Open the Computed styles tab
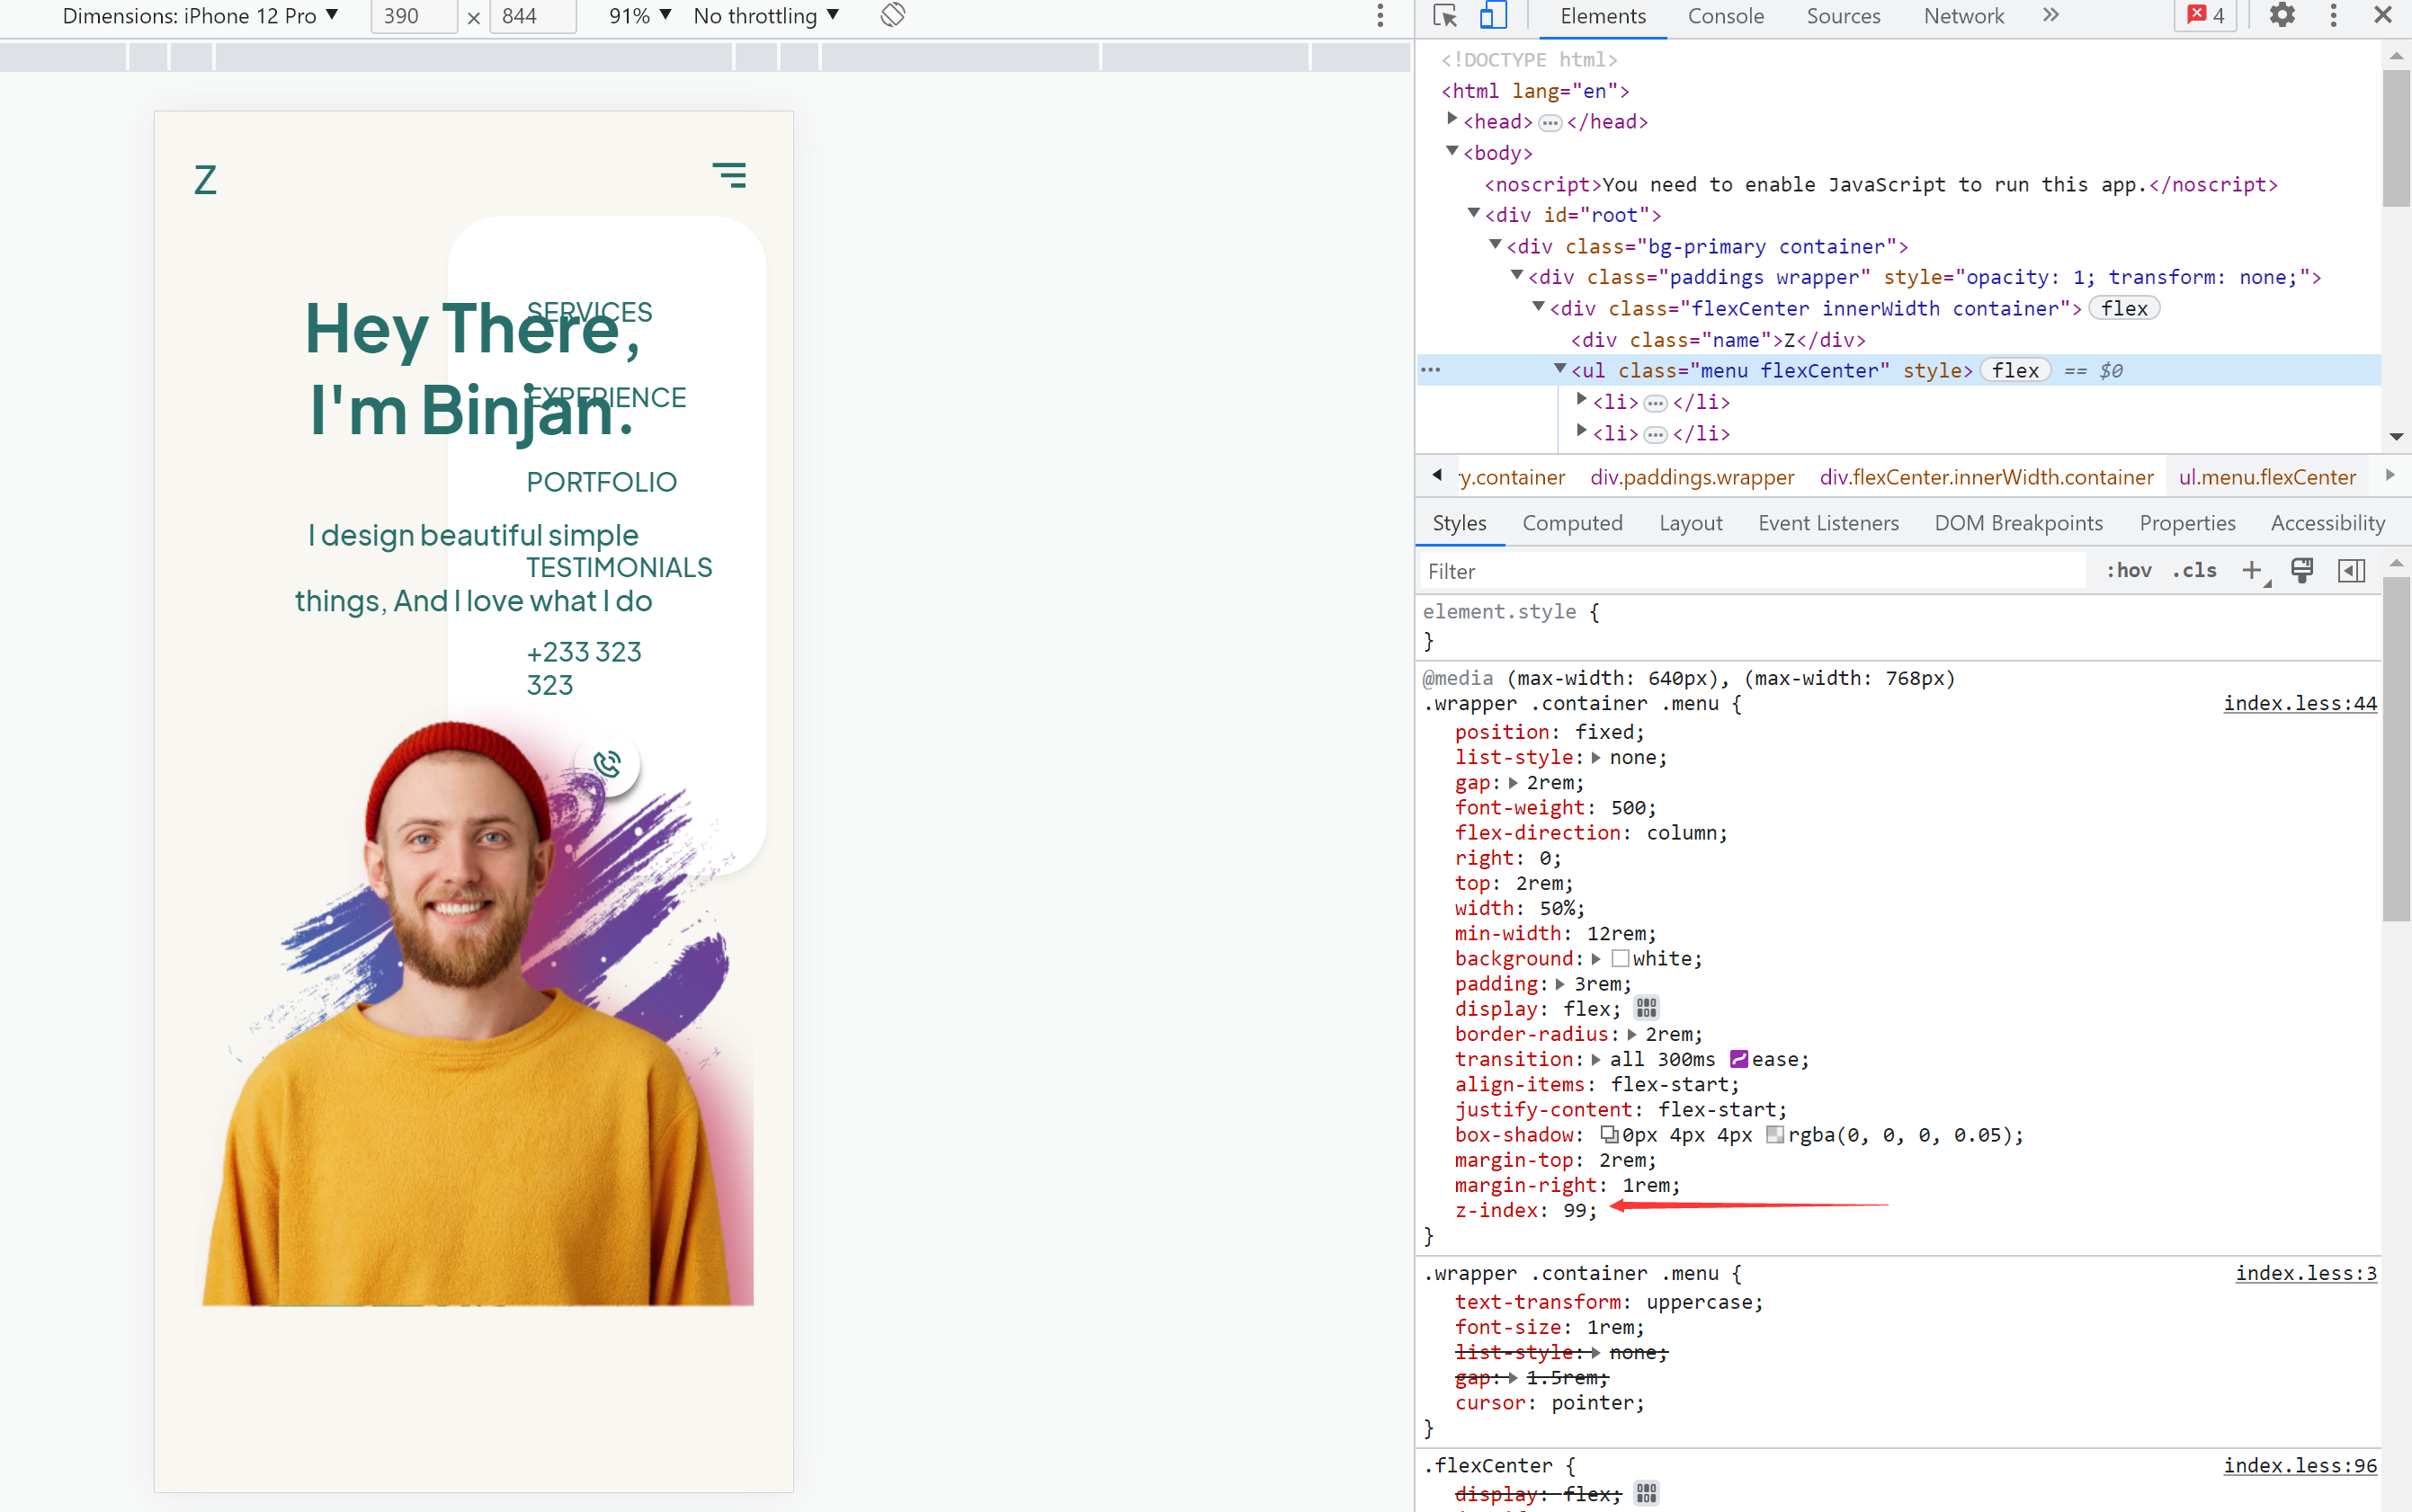 coord(1572,523)
